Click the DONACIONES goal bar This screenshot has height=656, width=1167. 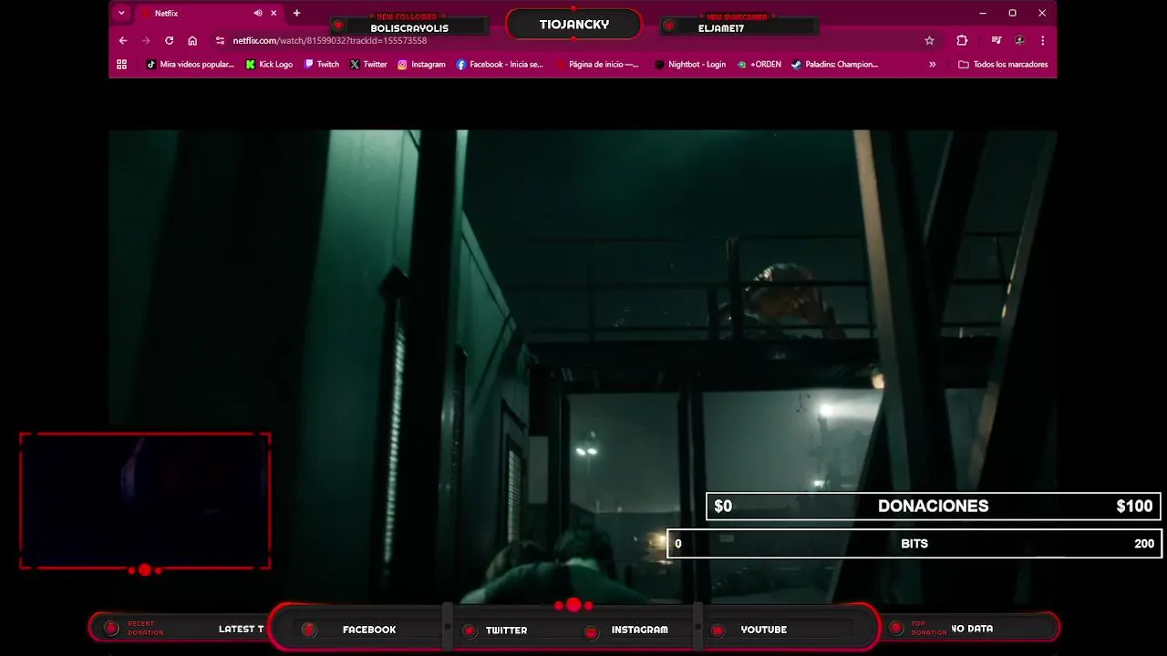click(x=933, y=507)
